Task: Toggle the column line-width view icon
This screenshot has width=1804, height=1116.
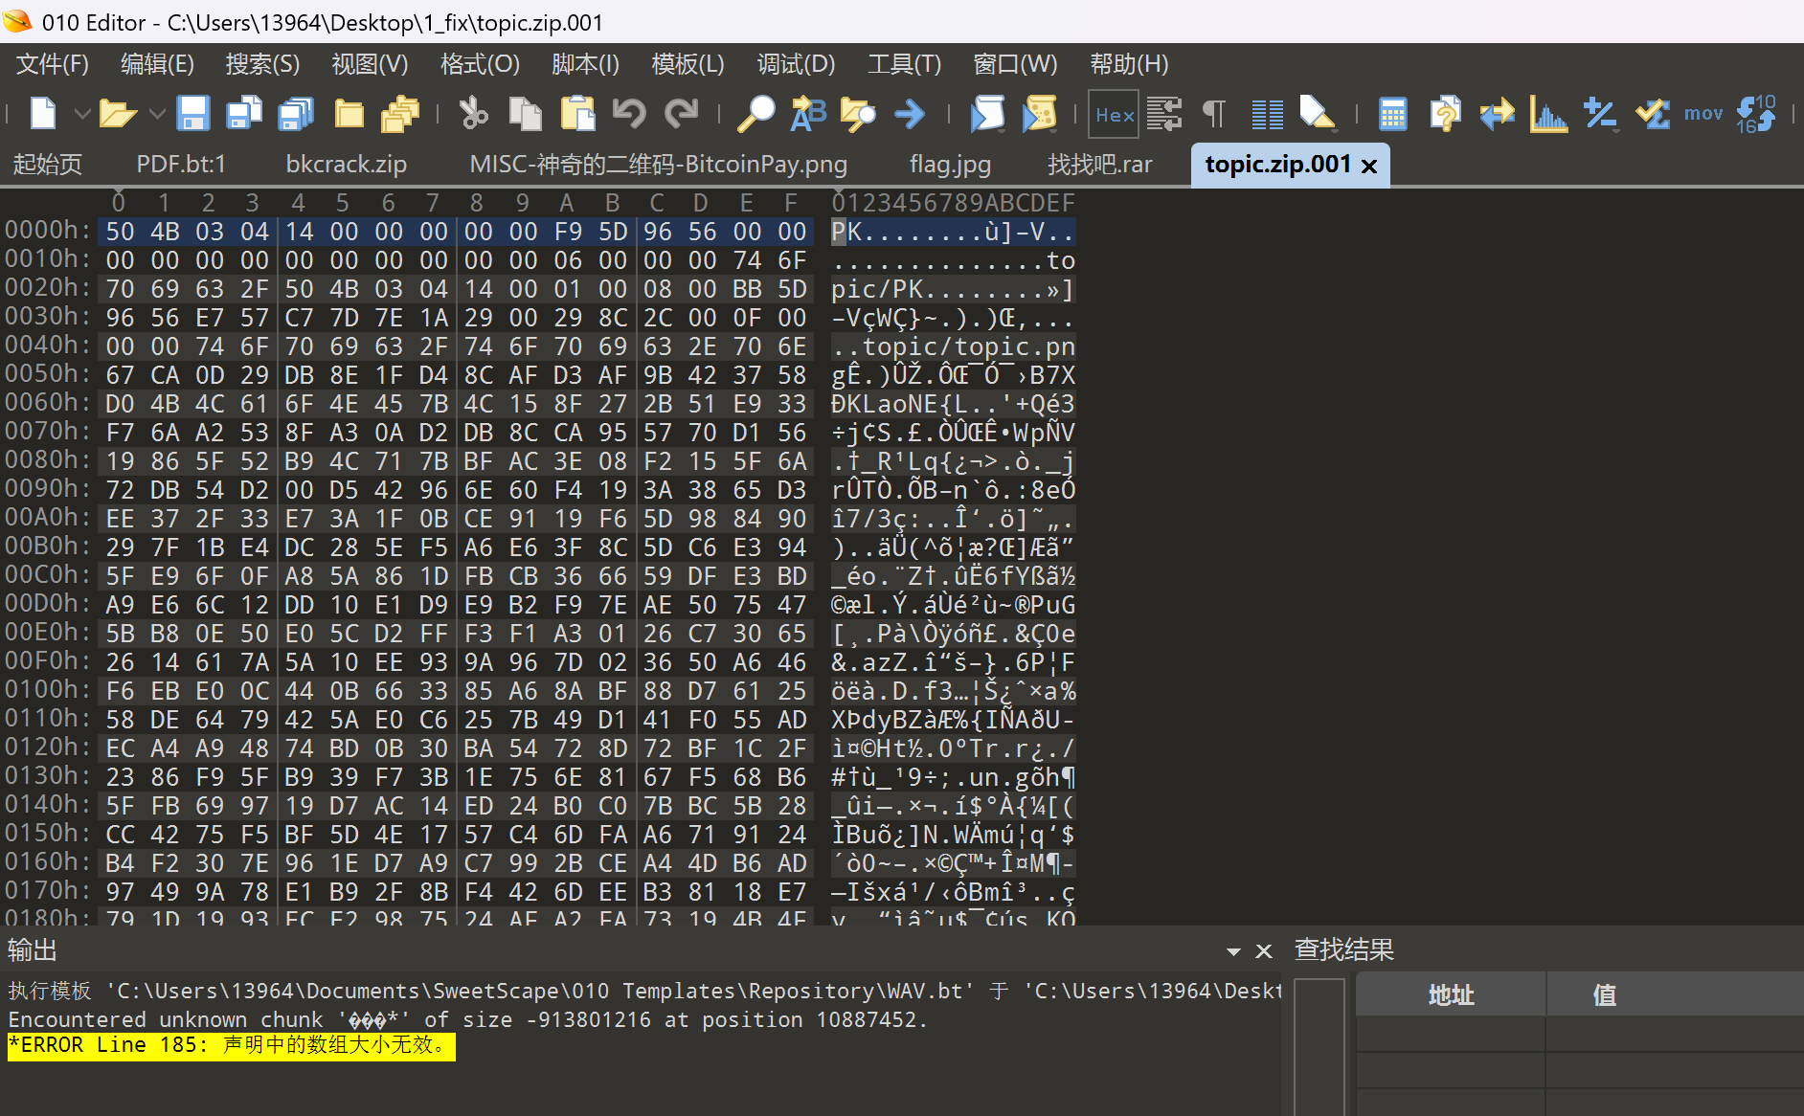Action: coord(1267,114)
